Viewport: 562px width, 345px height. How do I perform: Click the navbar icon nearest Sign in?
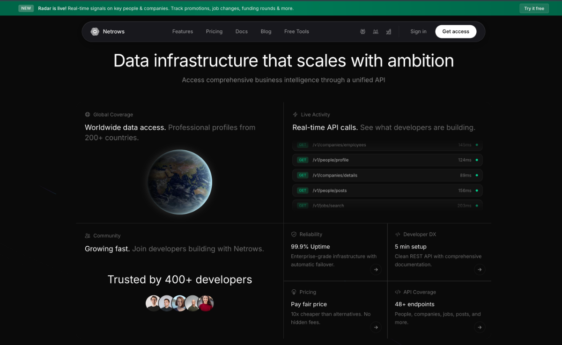388,31
